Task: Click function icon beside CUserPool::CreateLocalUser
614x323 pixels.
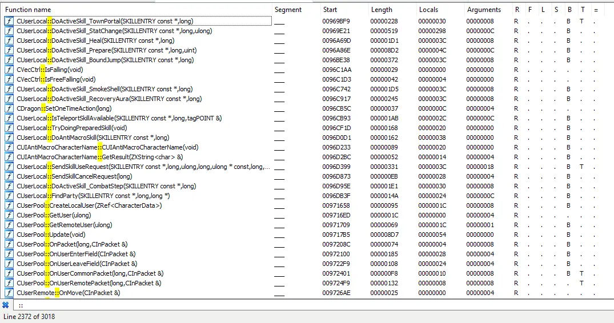Action: (x=9, y=205)
